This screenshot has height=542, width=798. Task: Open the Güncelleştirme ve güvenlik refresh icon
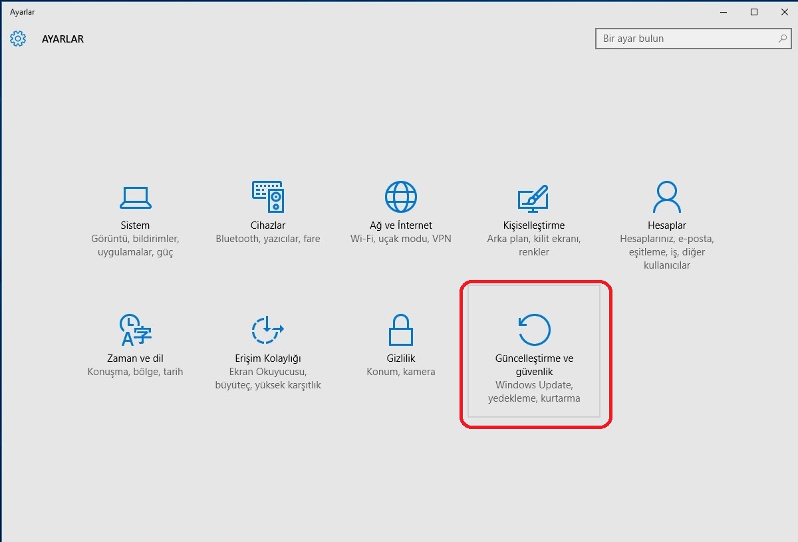(534, 330)
